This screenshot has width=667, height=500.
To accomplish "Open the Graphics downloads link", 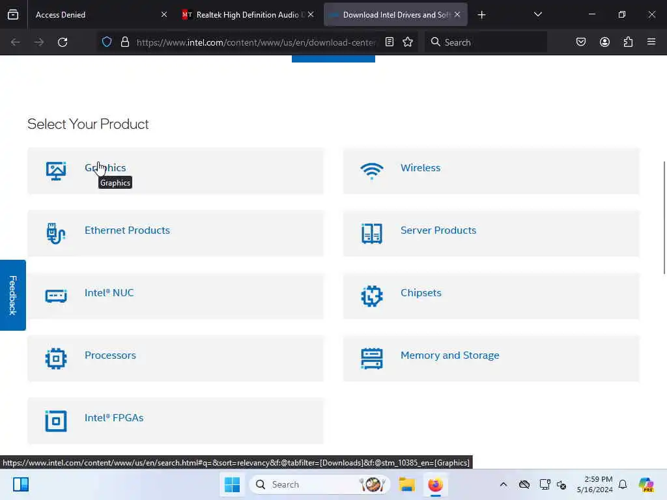I will pos(105,167).
